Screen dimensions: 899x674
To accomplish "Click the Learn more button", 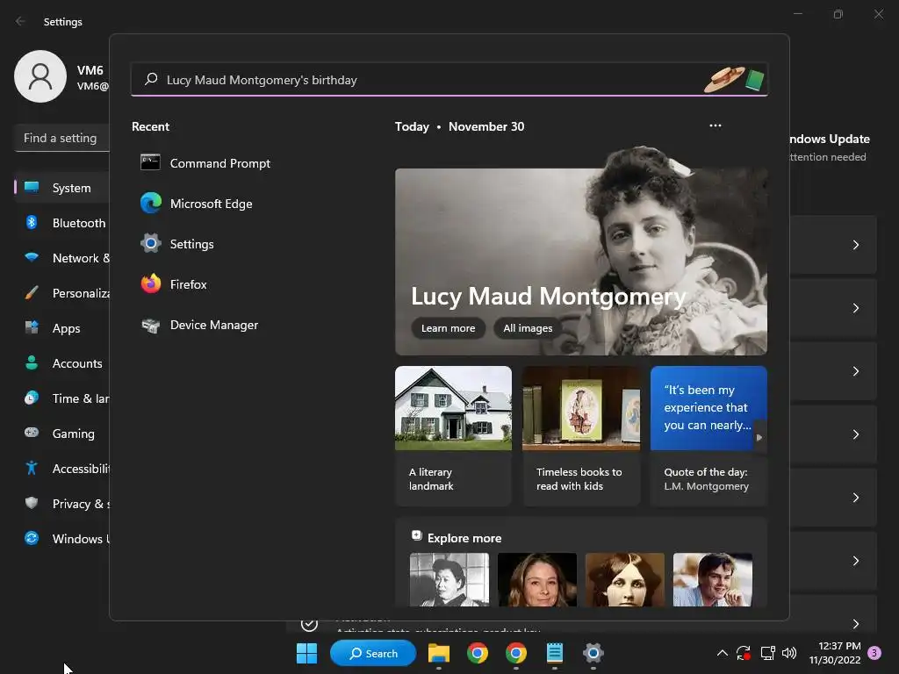I will 448,328.
